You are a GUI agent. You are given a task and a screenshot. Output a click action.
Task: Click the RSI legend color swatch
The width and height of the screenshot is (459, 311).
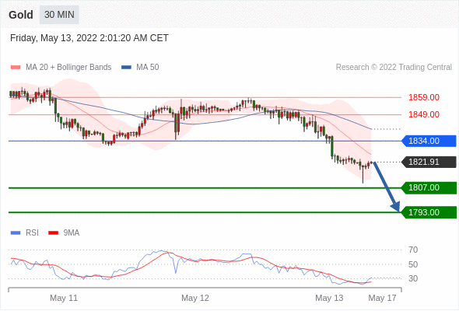(x=16, y=233)
